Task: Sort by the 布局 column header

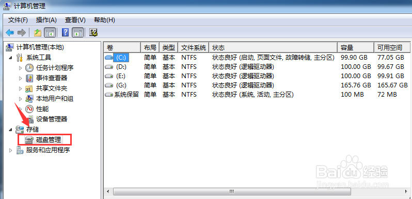Action: (x=150, y=48)
